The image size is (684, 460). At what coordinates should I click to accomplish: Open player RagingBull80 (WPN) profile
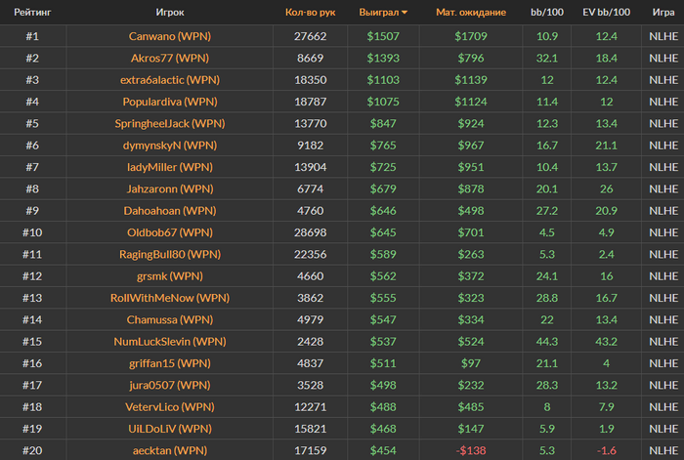[170, 254]
